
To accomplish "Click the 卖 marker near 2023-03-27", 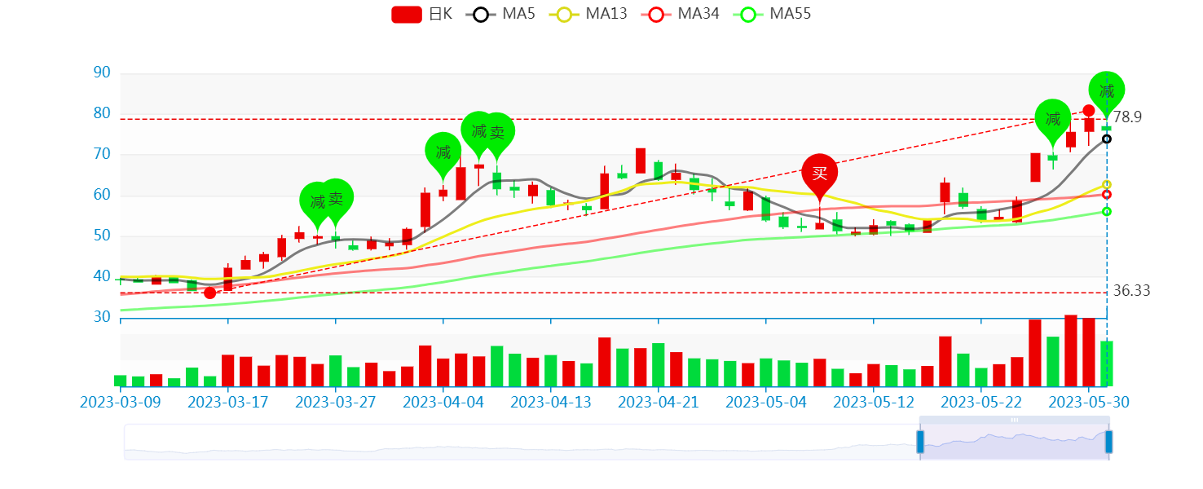I will 335,200.
